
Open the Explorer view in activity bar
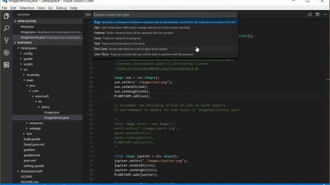point(6,16)
